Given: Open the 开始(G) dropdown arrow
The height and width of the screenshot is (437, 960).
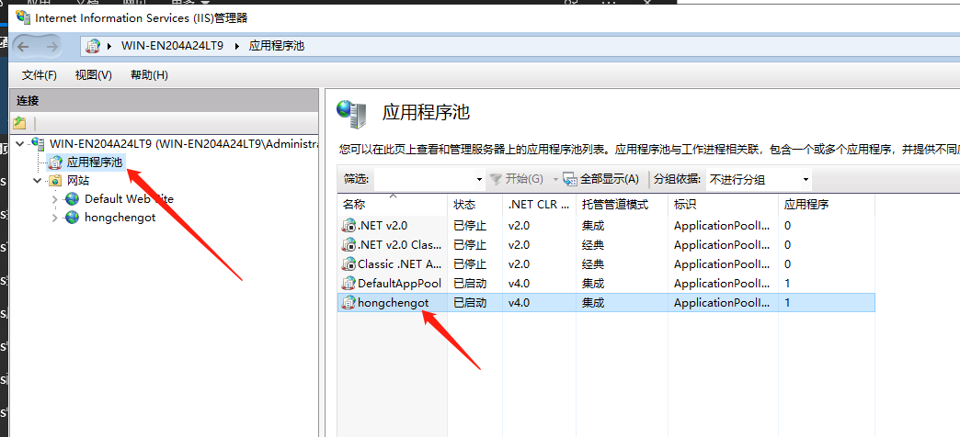Looking at the screenshot, I should pyautogui.click(x=555, y=180).
